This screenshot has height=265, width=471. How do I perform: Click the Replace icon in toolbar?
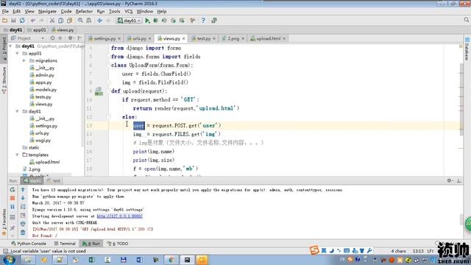(89, 21)
